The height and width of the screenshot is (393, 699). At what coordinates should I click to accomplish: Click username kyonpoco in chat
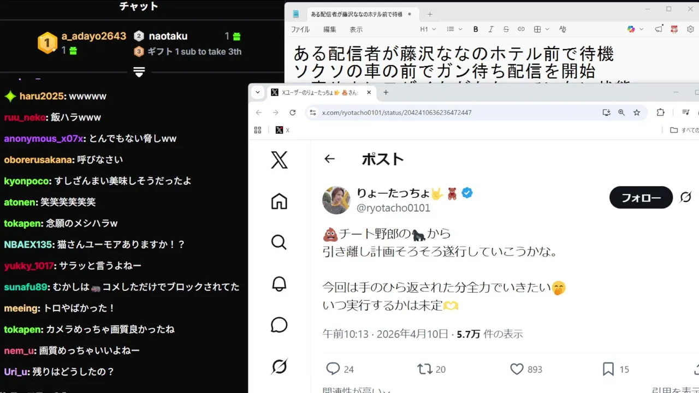(27, 181)
